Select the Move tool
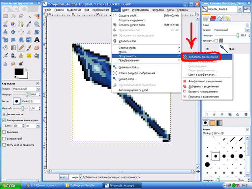 pos(13,32)
